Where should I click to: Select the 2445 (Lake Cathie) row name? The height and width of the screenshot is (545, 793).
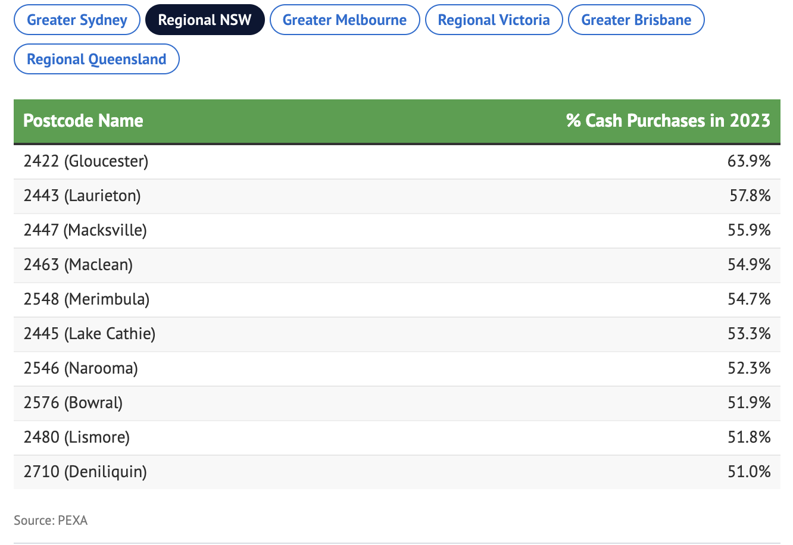89,334
